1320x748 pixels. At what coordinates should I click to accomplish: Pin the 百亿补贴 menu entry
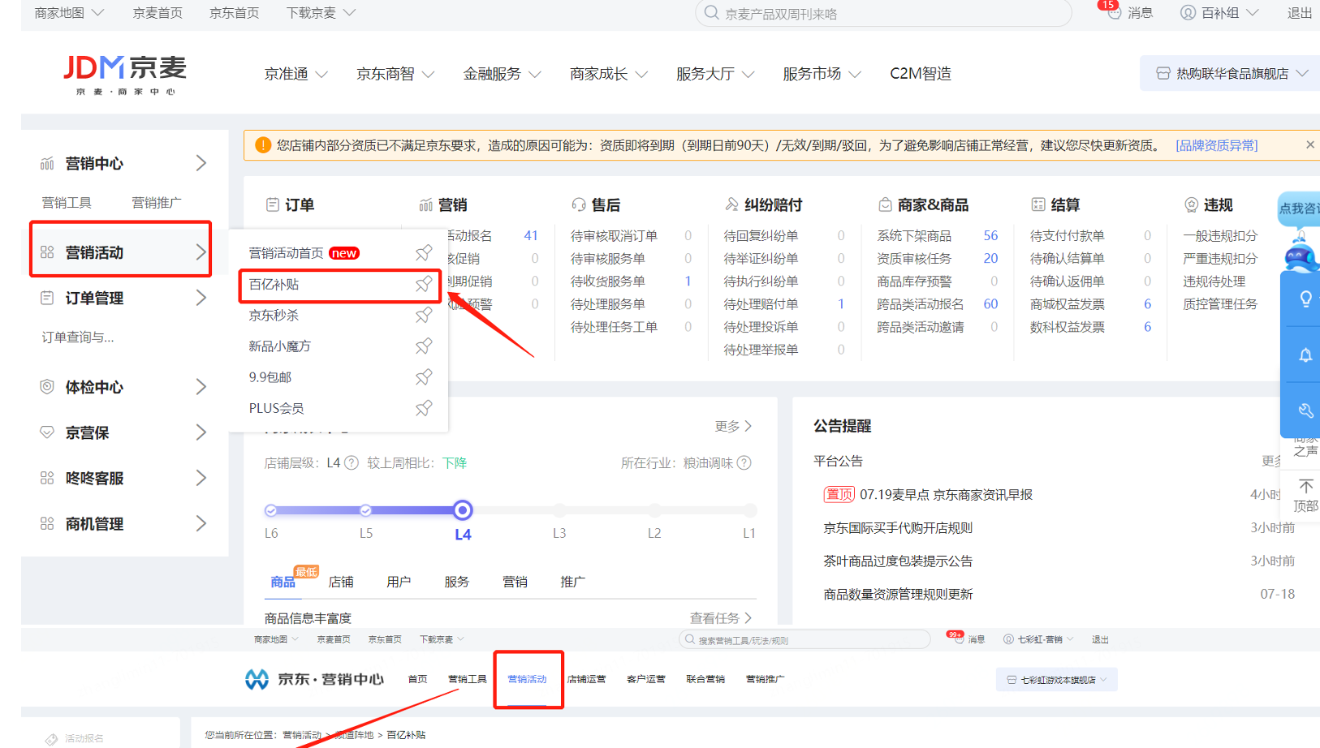(424, 284)
